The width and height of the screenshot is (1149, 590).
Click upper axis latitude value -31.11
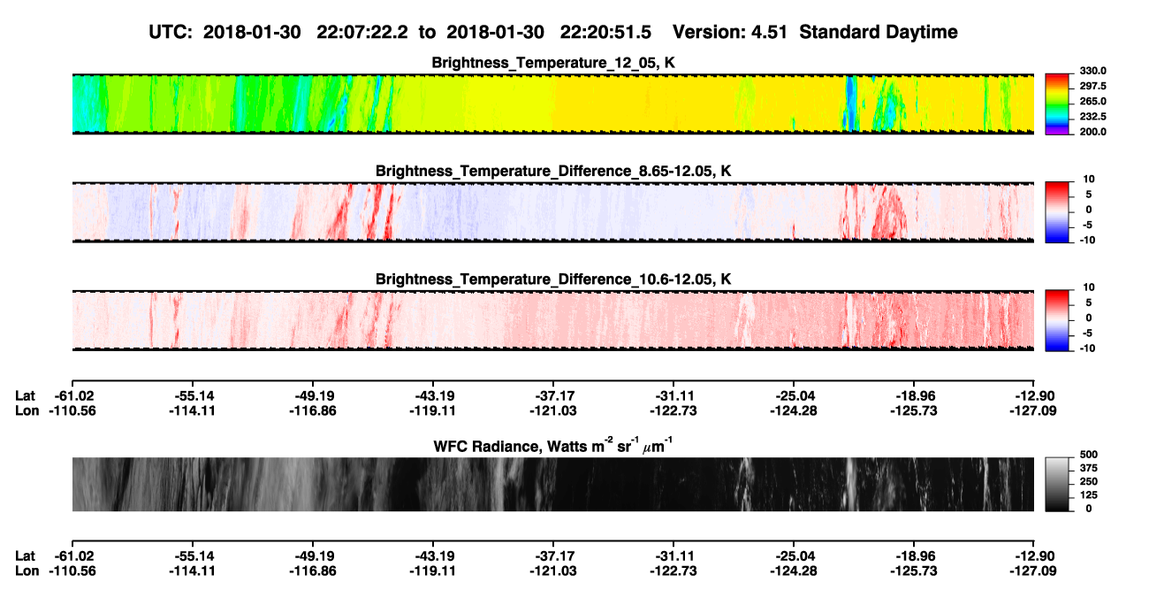coord(673,395)
